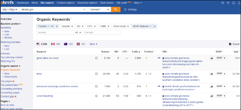Image resolution: width=241 pixels, height=110 pixels.
Task: Open the CPC filter dropdown
Action: coord(91,26)
